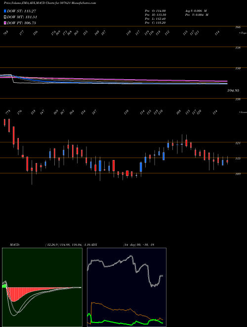Click the first red candlestick at the far left

(4, 122)
